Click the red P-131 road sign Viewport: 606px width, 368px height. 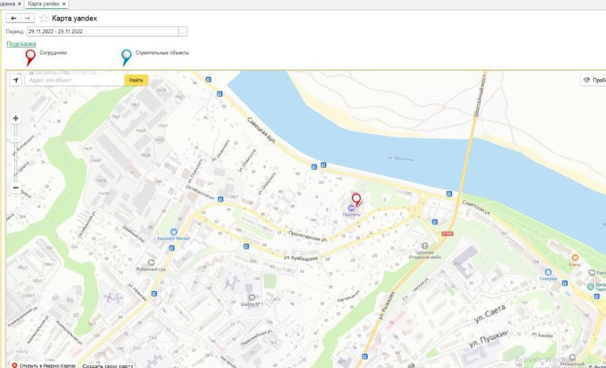tap(447, 234)
